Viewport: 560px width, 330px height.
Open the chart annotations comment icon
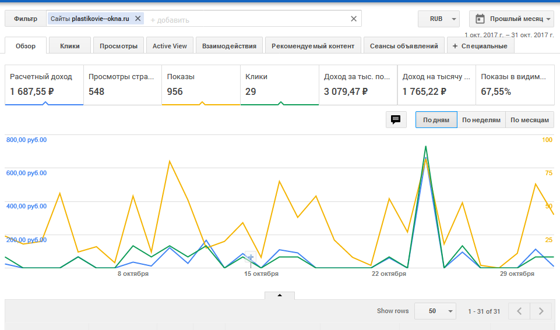click(396, 120)
